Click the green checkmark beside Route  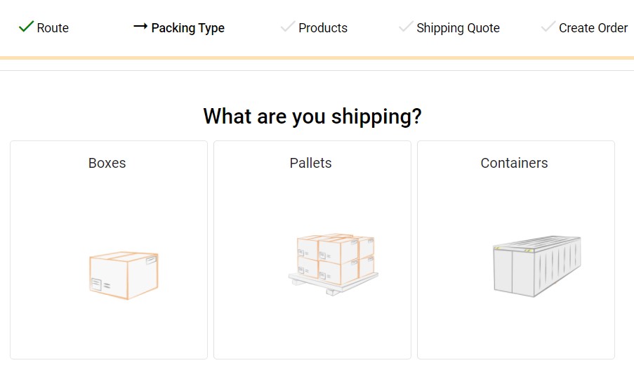point(26,26)
